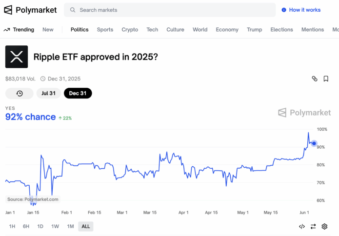Switch chart range to 1W
The height and width of the screenshot is (236, 339).
click(55, 226)
